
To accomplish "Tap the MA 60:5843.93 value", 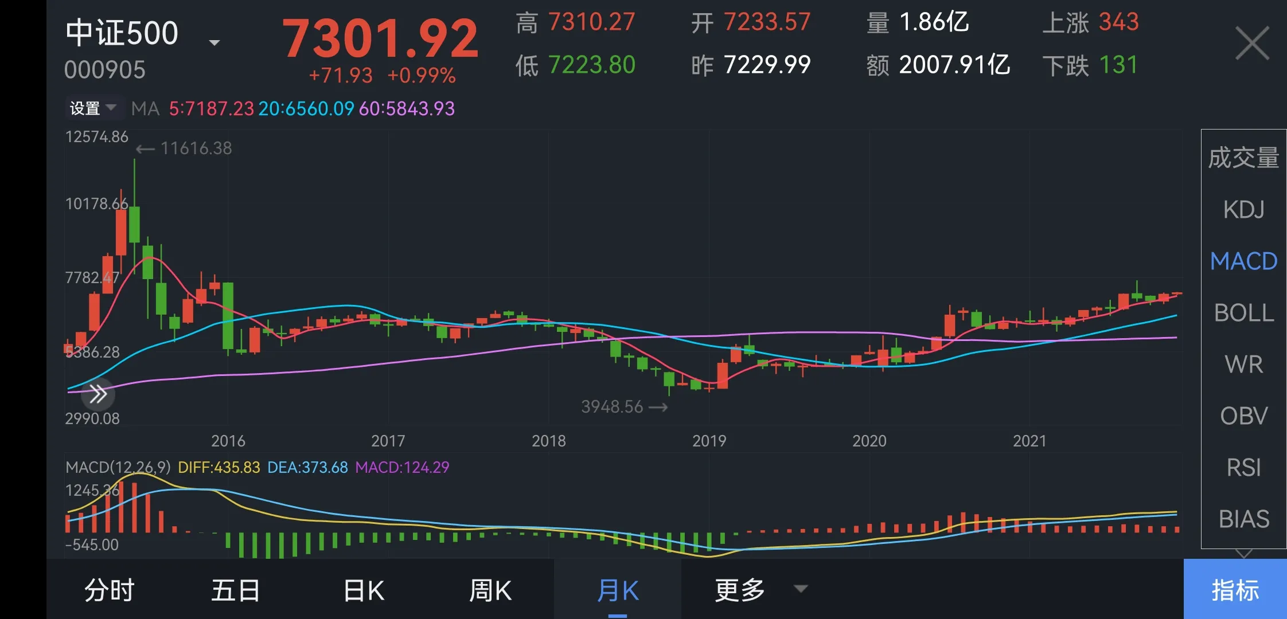I will 407,108.
